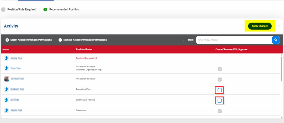Click the photo avatar in Assistant Cubmaster row
The width and height of the screenshot is (284, 123).
[6, 79]
